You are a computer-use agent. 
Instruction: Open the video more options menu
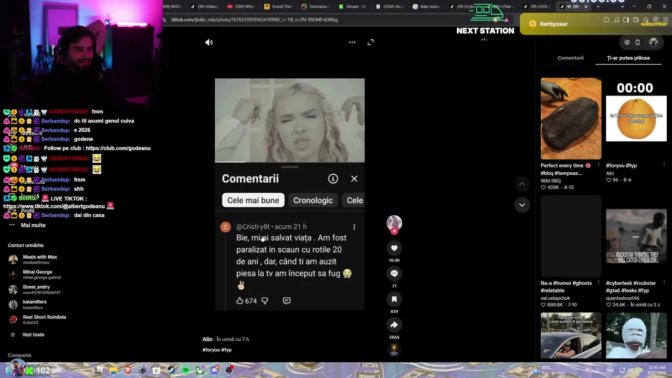pos(352,43)
